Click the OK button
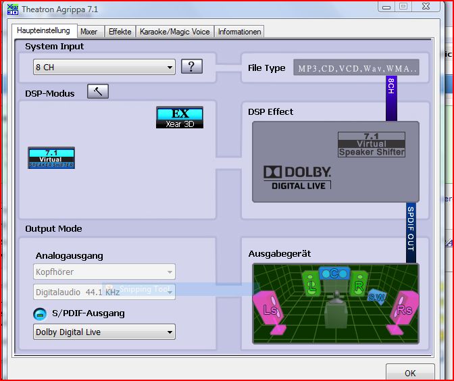 410,373
